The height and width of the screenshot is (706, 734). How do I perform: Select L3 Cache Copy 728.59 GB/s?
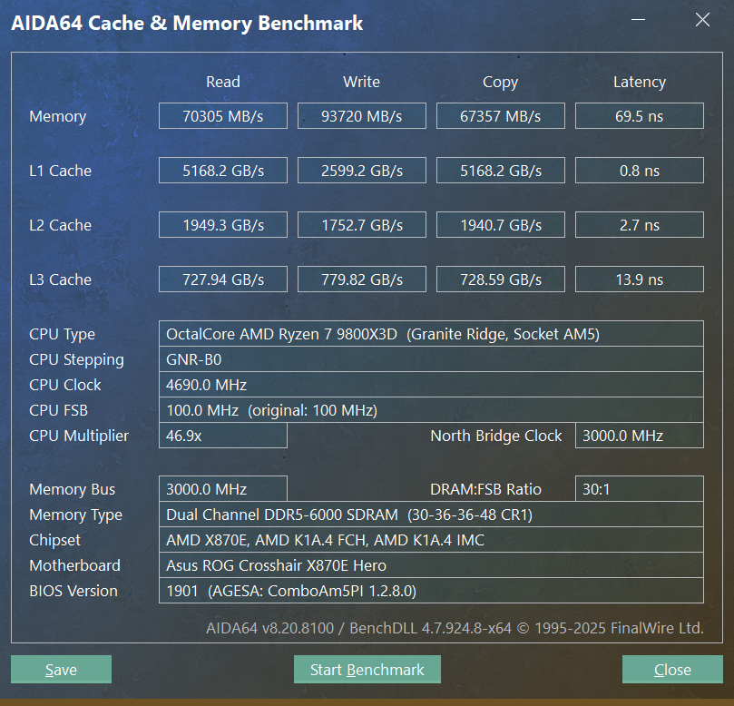501,279
